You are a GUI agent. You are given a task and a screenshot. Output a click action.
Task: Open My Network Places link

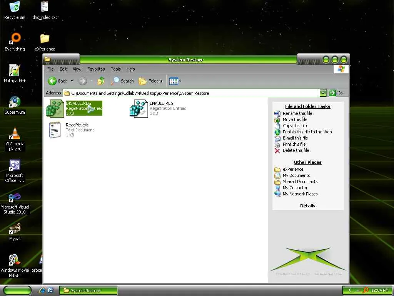coord(300,194)
